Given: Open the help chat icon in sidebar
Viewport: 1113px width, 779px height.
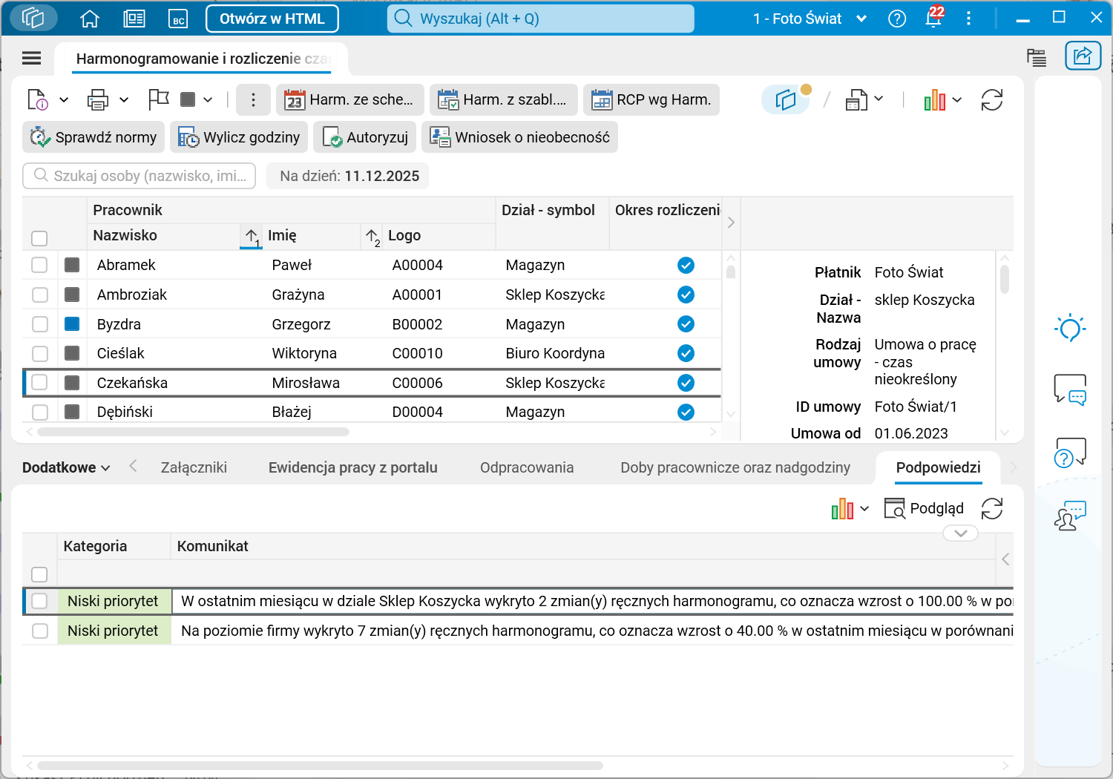Looking at the screenshot, I should pyautogui.click(x=1070, y=452).
